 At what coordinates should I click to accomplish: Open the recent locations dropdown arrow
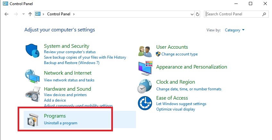(x=23, y=14)
